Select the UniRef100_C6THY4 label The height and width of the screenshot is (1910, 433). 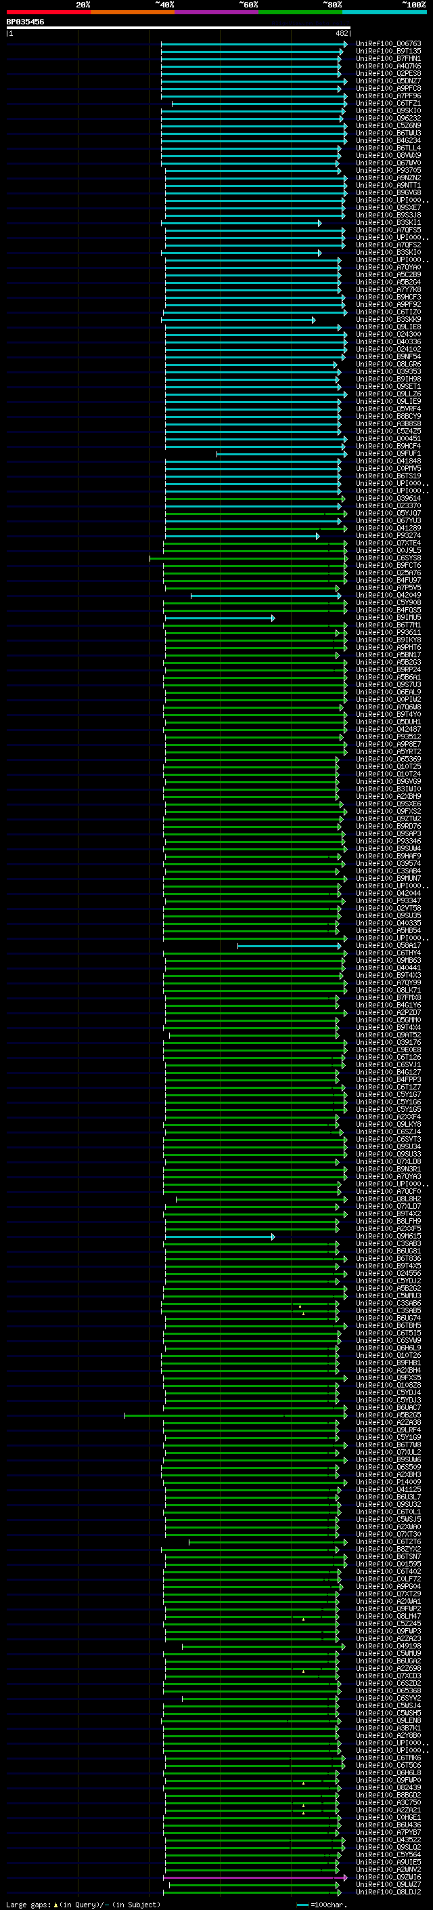coord(388,953)
